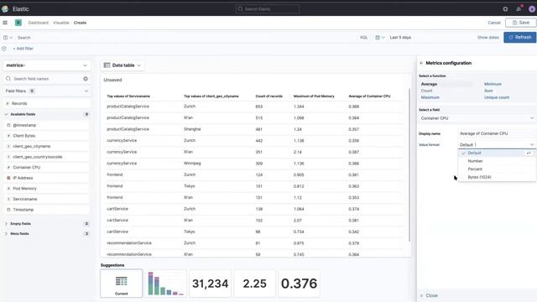The width and height of the screenshot is (537, 302).
Task: Click the Save button
Action: pos(520,23)
